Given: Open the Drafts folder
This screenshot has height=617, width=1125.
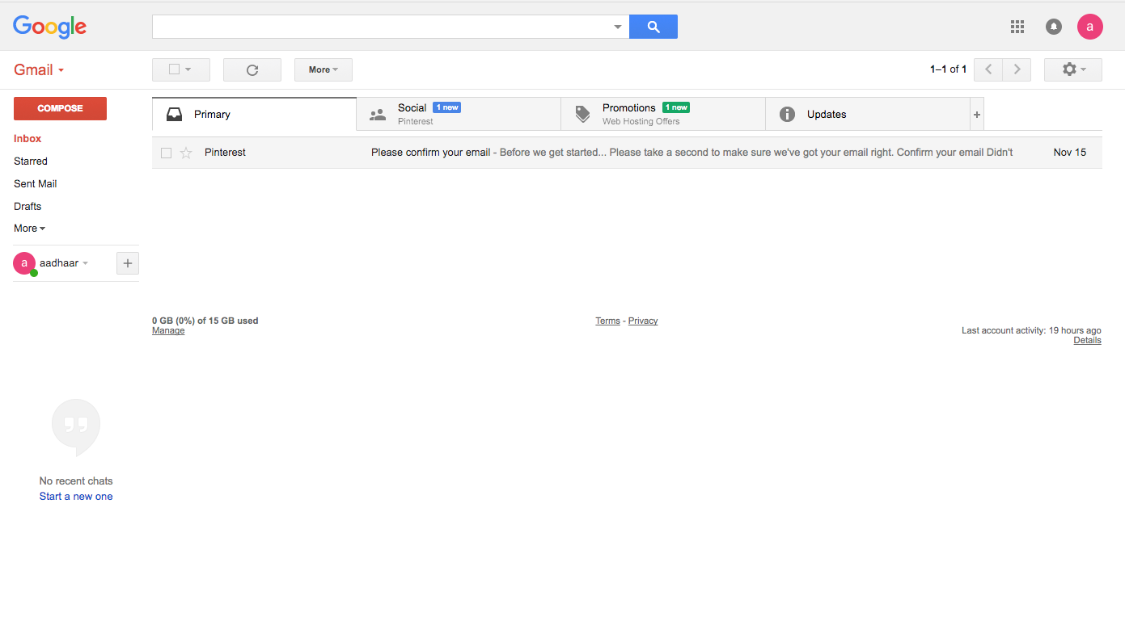Looking at the screenshot, I should coord(27,207).
